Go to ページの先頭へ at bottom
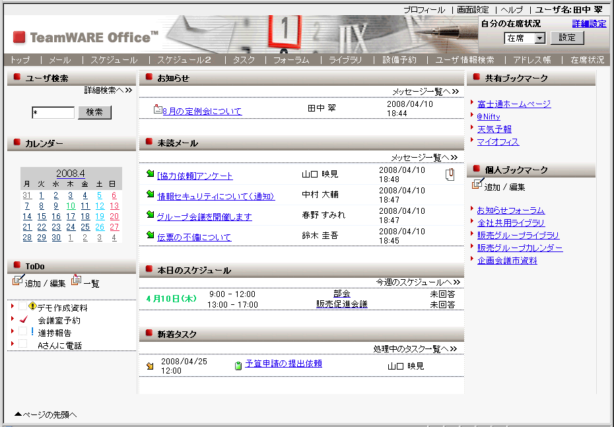This screenshot has height=427, width=614. 46,414
